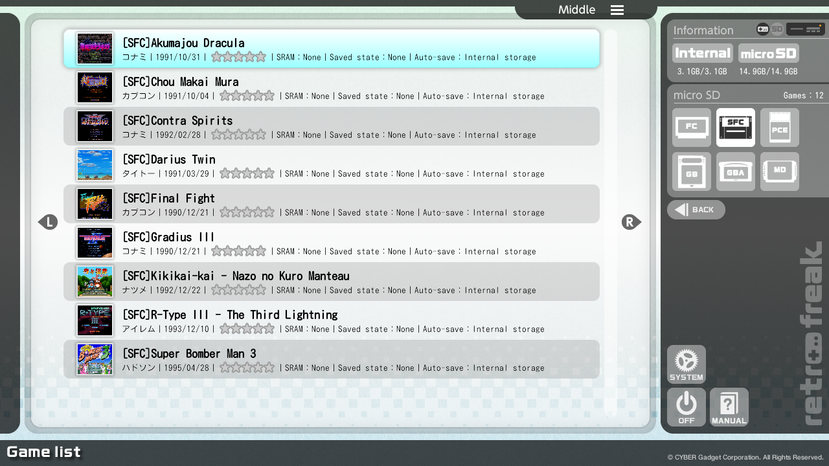829x466 pixels.
Task: Select the GBA cartridge system icon
Action: [735, 172]
